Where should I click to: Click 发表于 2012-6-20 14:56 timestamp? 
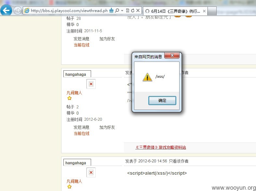tap(146, 161)
